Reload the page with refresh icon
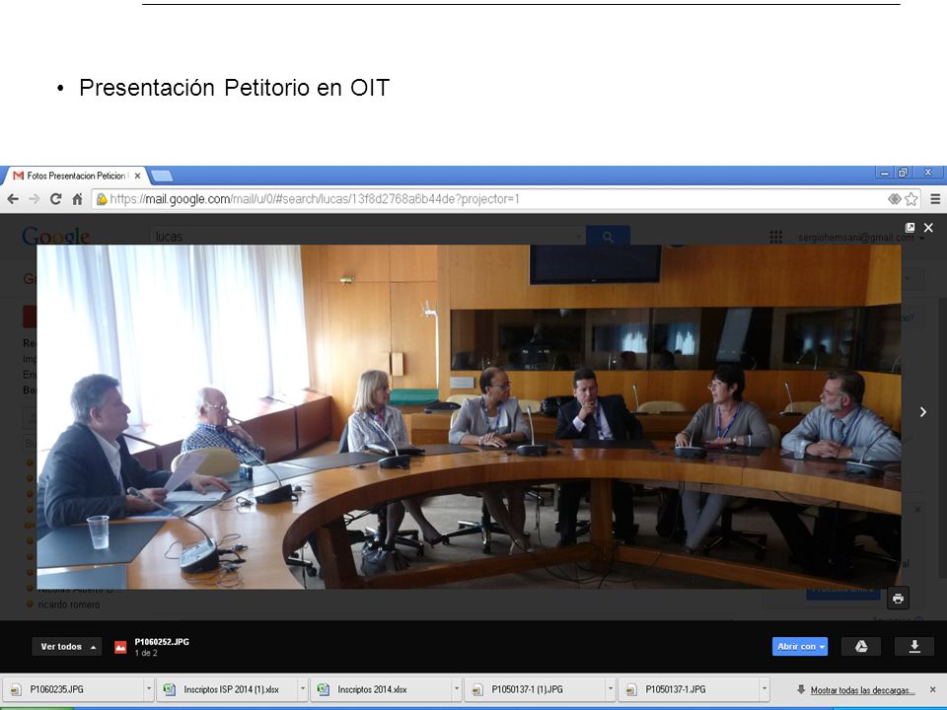The height and width of the screenshot is (710, 947). 55,198
